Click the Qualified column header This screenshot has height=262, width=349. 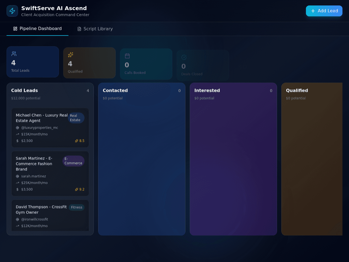click(x=297, y=90)
